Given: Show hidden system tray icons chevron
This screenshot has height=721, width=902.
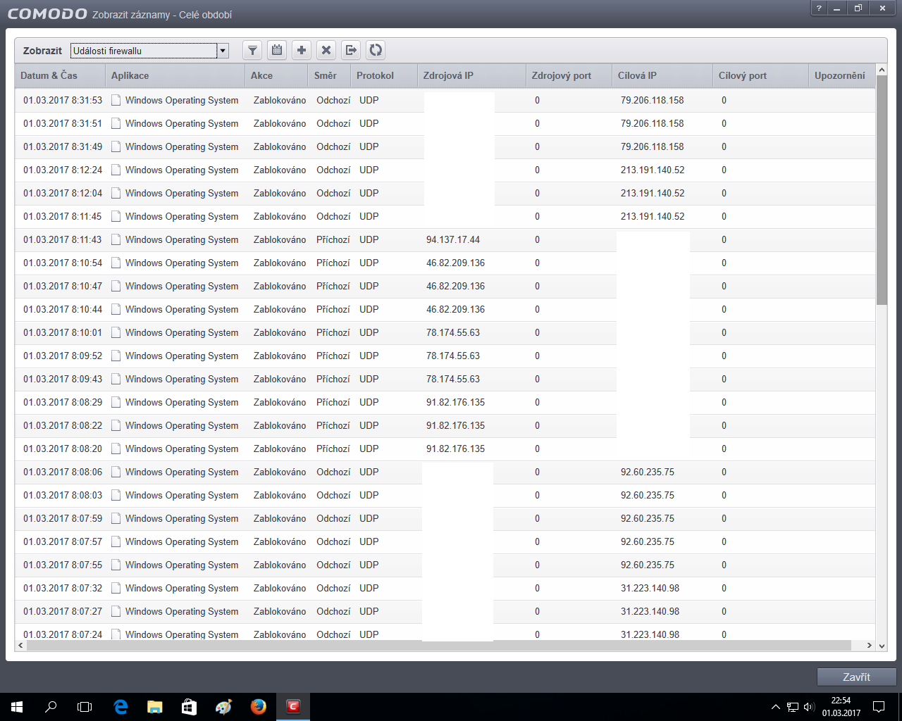Looking at the screenshot, I should point(775,707).
